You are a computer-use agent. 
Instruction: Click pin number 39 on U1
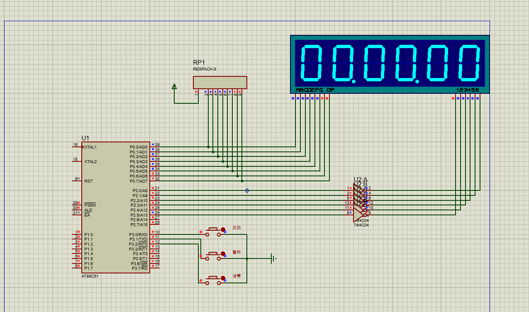click(157, 145)
